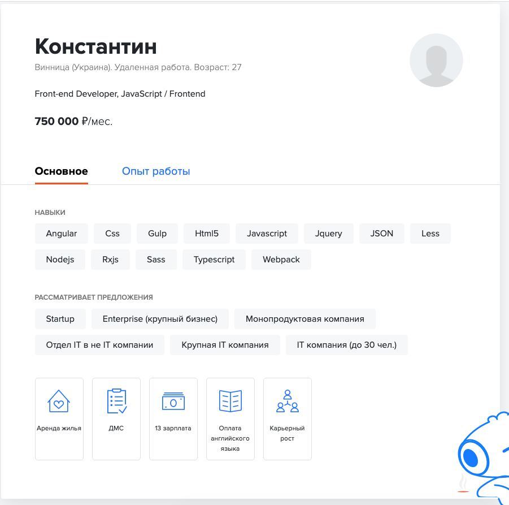509x505 pixels.
Task: Choose the Javascript skill tag
Action: 267,234
